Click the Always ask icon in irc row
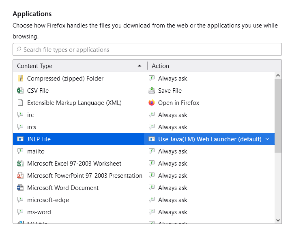The height and width of the screenshot is (230, 290). pyautogui.click(x=152, y=115)
